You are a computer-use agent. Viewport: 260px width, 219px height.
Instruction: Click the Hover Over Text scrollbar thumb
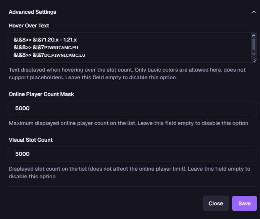pos(254,44)
